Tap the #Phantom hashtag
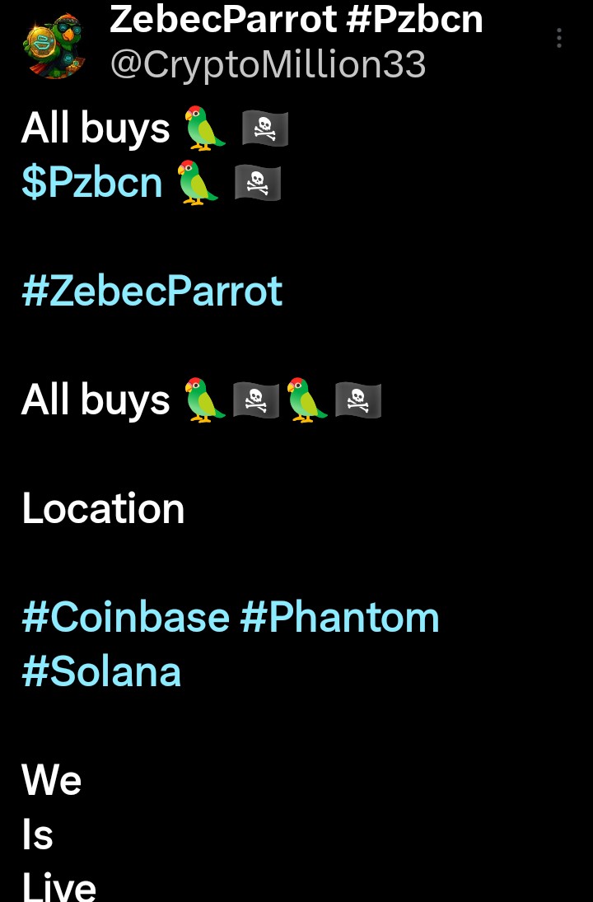Screen dimensions: 593x902 (339, 617)
